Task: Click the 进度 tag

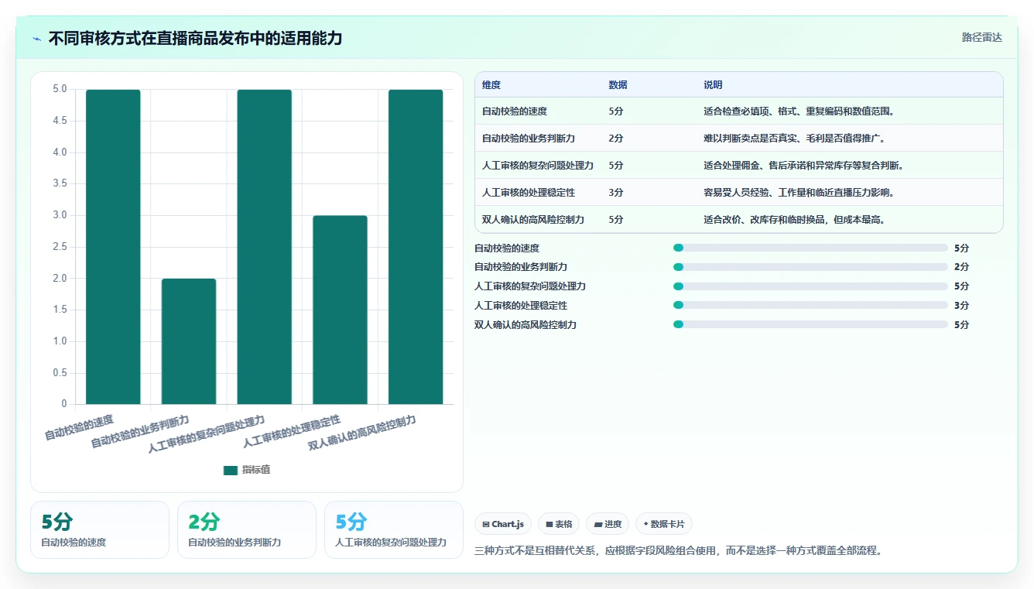Action: pyautogui.click(x=608, y=524)
